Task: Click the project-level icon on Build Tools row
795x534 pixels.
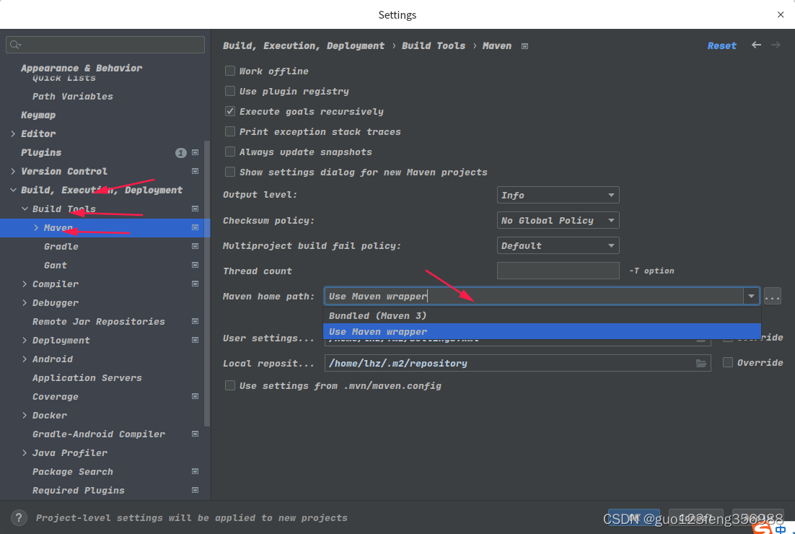Action: (x=195, y=209)
